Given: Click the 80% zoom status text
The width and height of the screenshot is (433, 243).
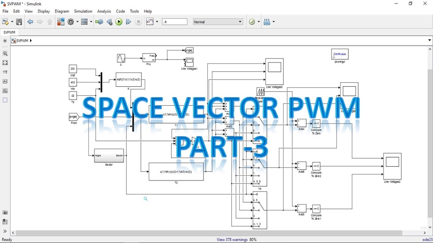Looking at the screenshot, I should pos(253,240).
